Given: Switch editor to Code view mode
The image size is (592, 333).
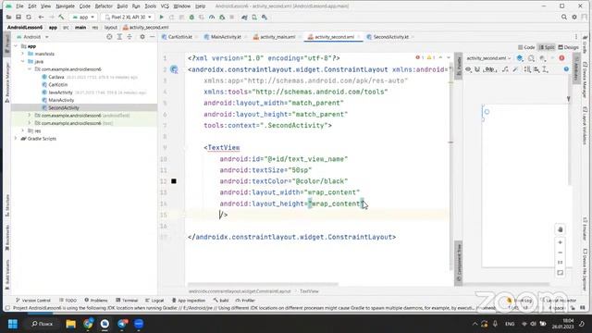Looking at the screenshot, I should (526, 47).
